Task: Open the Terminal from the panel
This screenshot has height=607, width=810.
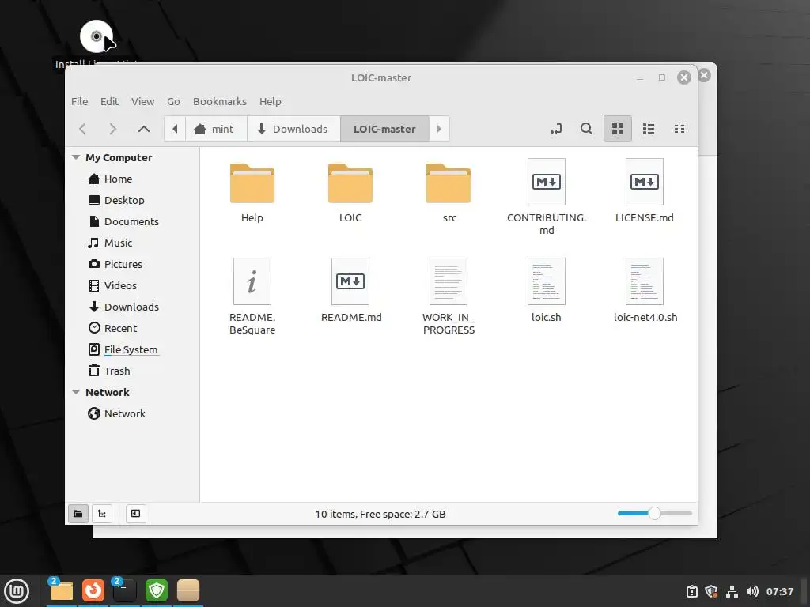Action: click(124, 591)
